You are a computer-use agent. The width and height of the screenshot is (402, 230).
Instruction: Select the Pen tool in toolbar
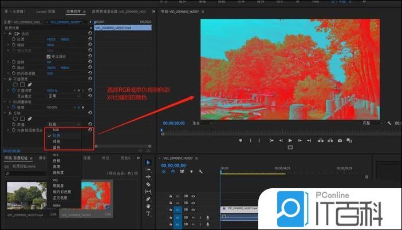(x=148, y=199)
